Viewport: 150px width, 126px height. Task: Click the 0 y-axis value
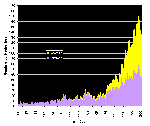(14, 106)
